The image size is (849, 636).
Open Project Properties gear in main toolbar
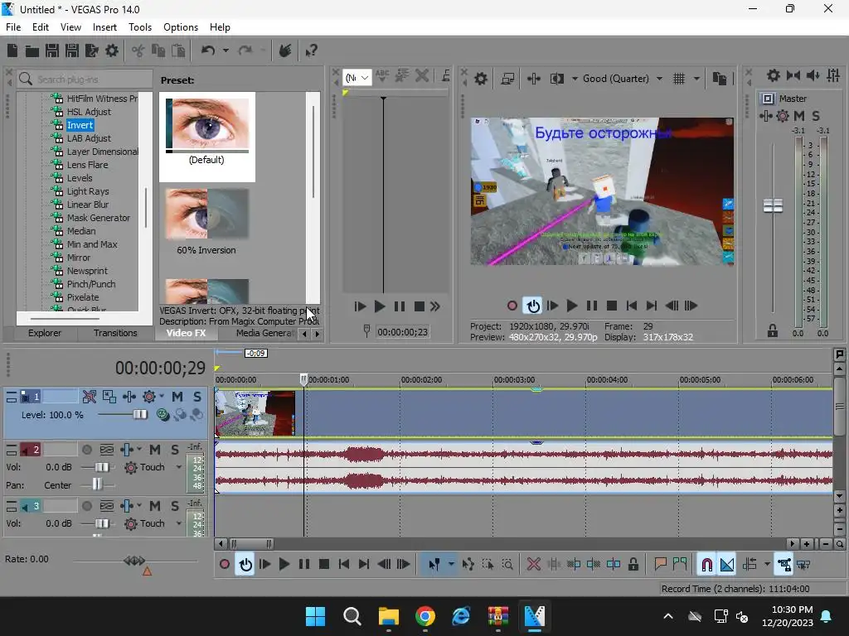pyautogui.click(x=112, y=51)
